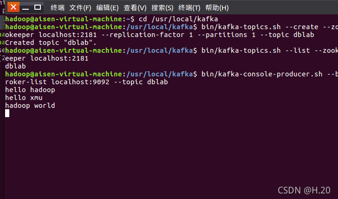Open the 编辑(E) menu

point(107,8)
